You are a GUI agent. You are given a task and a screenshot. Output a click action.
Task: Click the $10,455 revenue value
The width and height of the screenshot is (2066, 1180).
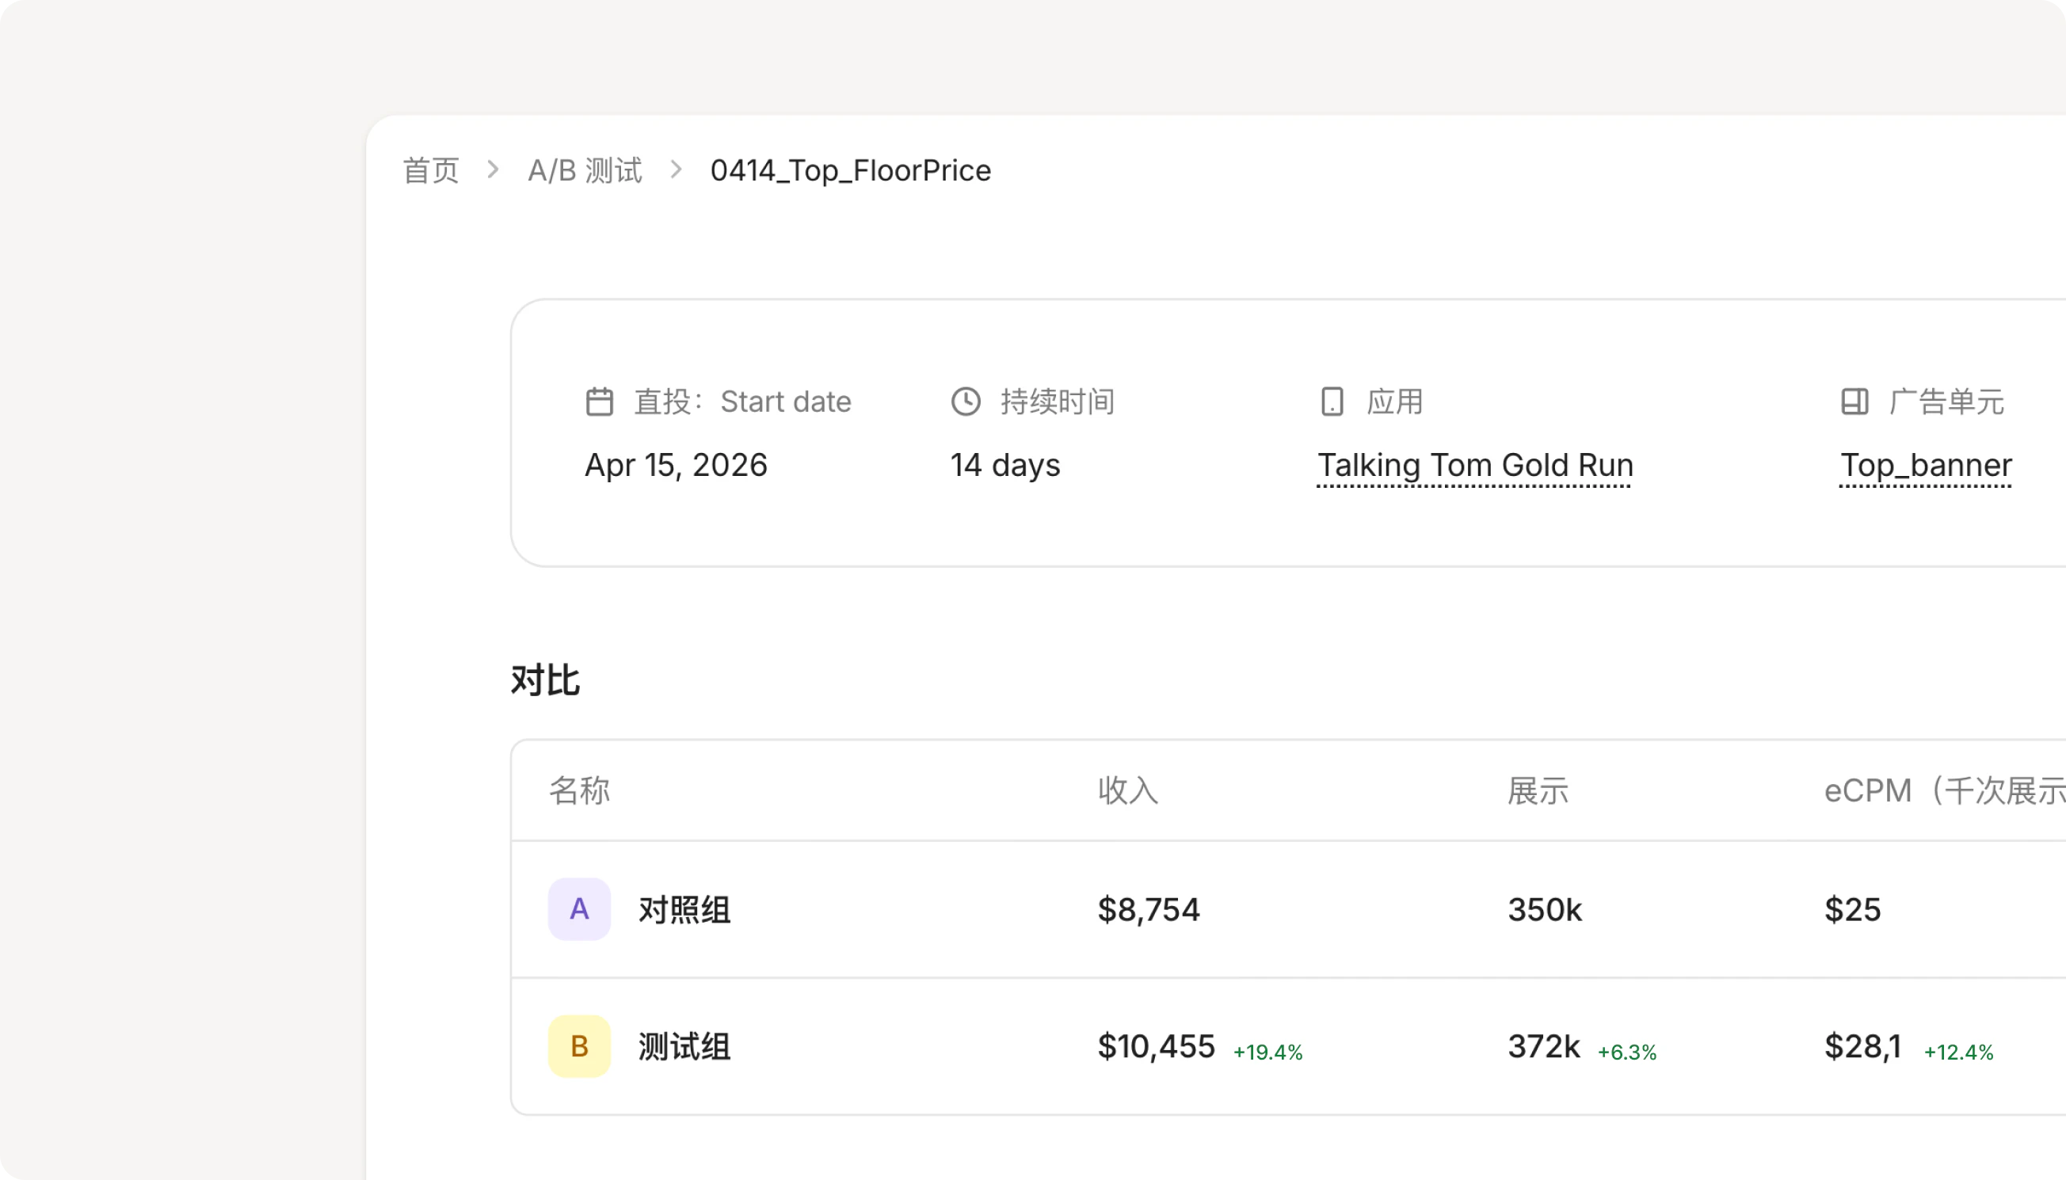(x=1157, y=1046)
